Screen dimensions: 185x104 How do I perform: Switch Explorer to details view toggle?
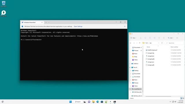click(x=181, y=98)
